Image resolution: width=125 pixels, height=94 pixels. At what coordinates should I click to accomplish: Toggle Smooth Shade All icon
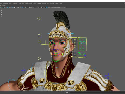tap(8, 7)
